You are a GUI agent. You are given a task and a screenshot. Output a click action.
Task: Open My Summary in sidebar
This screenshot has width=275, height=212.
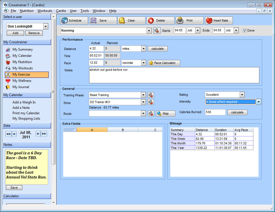coord(22,49)
